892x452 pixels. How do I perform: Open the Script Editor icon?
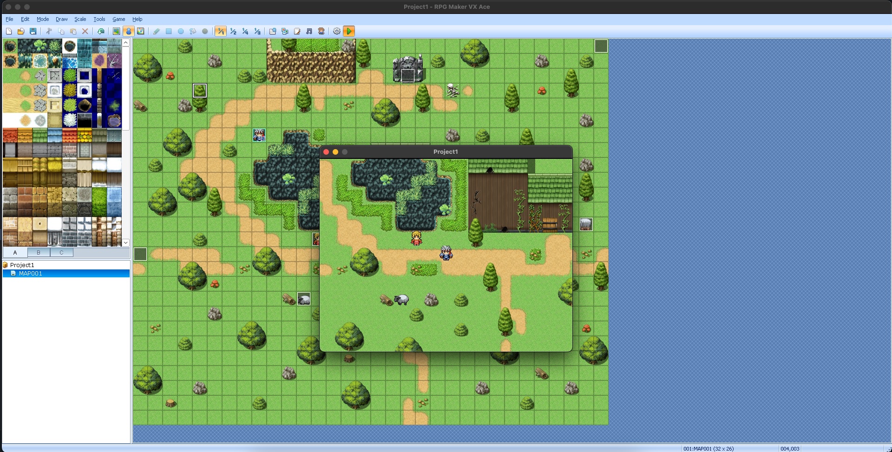pyautogui.click(x=297, y=31)
